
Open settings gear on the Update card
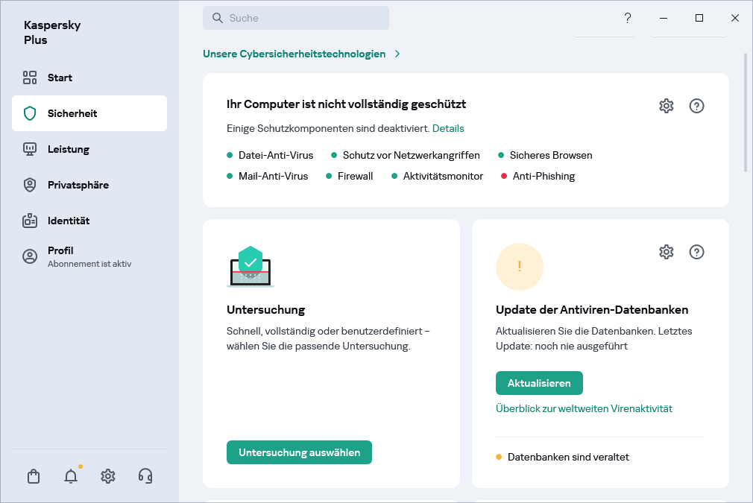[x=666, y=252]
